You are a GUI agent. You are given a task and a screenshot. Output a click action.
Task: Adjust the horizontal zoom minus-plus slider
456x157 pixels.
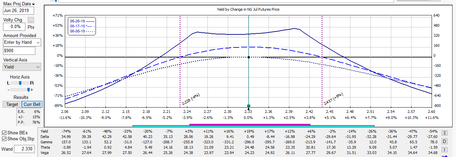20,90
